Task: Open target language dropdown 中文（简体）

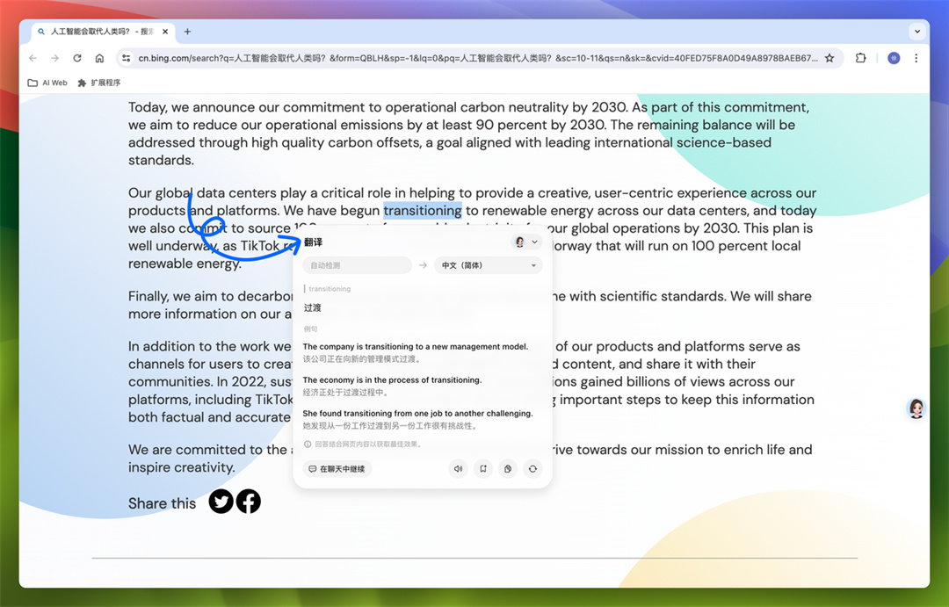Action: (x=488, y=265)
